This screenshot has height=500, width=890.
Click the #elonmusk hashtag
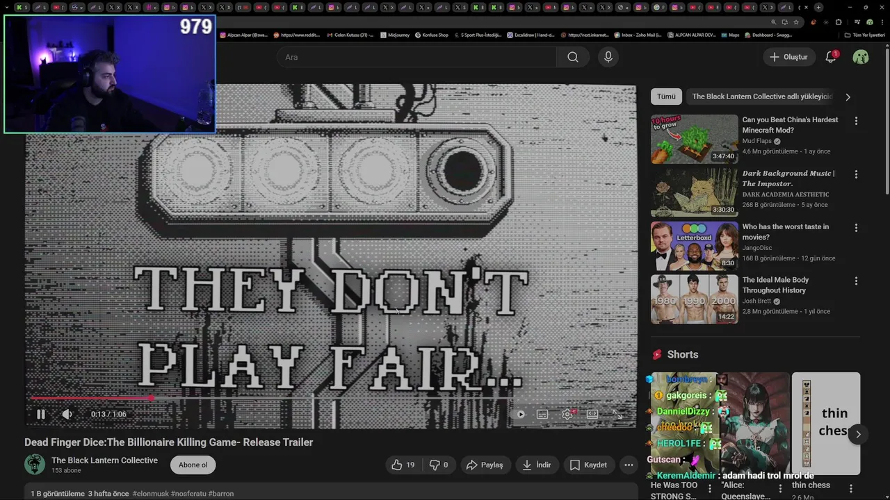pos(151,494)
